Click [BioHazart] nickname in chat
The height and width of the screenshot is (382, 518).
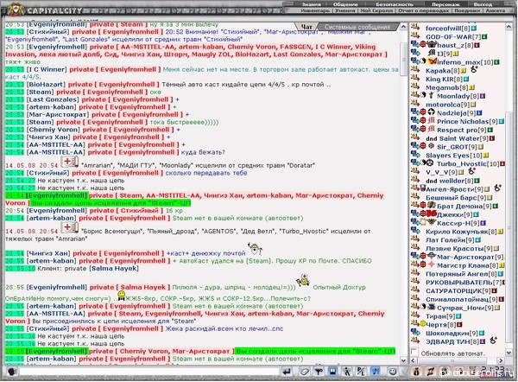(46, 85)
